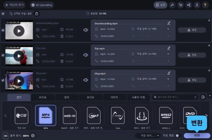Open output format settings gear
Image resolution: width=212 pixels, height=140 pixels.
33,136
